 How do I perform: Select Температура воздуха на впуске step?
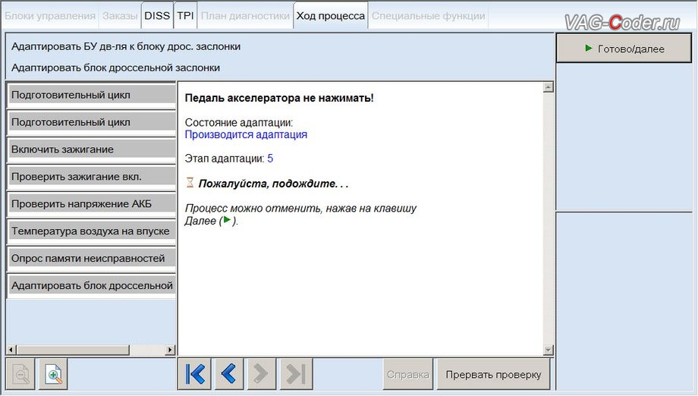tap(90, 231)
